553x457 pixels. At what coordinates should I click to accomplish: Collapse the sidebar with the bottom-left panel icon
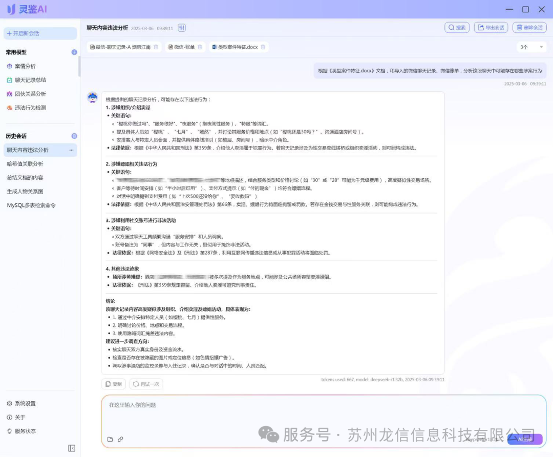72,448
